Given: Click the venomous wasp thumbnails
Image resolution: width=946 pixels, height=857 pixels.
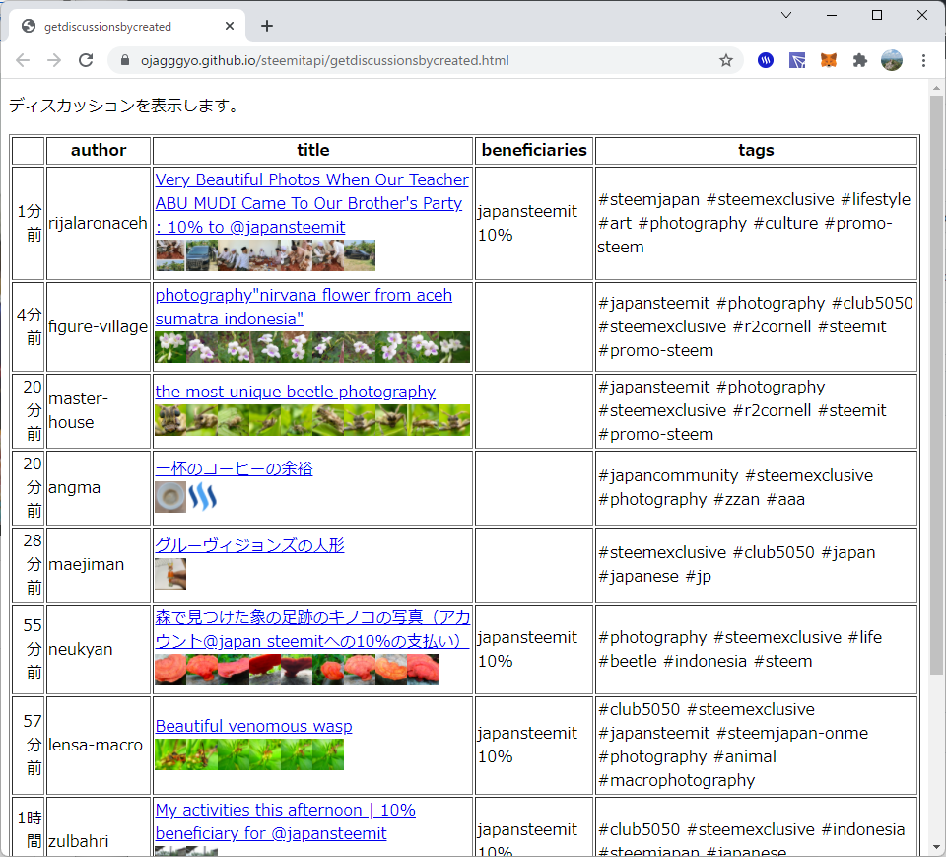Looking at the screenshot, I should 249,754.
